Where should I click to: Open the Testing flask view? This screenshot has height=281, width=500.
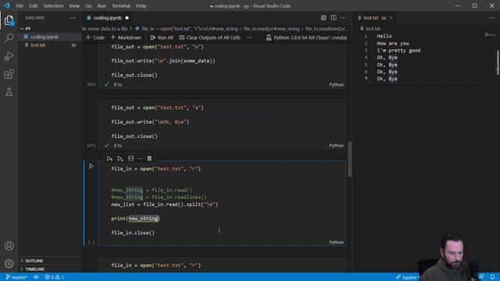click(x=9, y=92)
